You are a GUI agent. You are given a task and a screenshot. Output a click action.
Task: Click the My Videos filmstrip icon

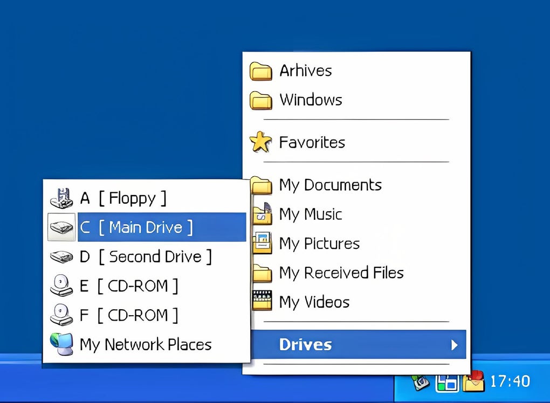click(x=262, y=300)
